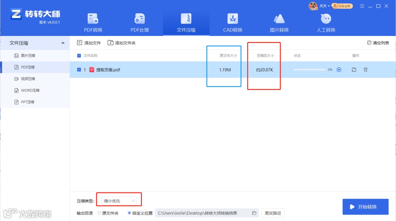Start compression with the row play icon
This screenshot has height=221, width=396.
tap(339, 69)
